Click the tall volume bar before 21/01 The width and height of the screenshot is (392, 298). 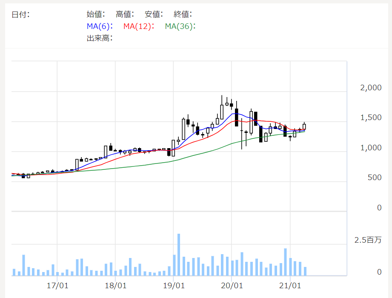tap(285, 262)
